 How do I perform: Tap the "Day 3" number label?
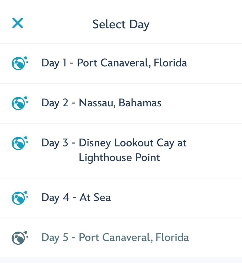(x=55, y=143)
